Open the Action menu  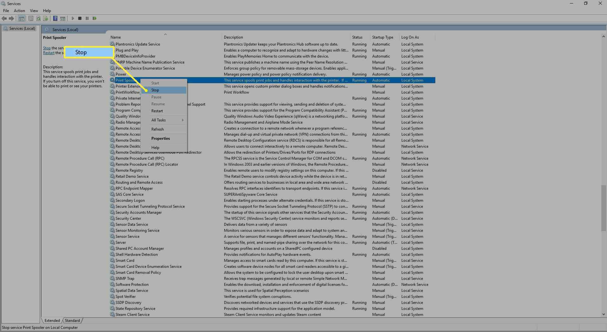coord(19,10)
